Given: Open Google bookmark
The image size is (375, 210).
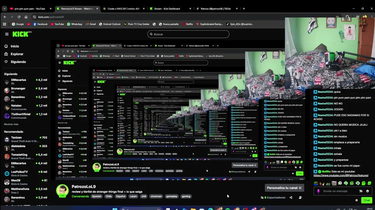Looking at the screenshot, I should coord(18,24).
